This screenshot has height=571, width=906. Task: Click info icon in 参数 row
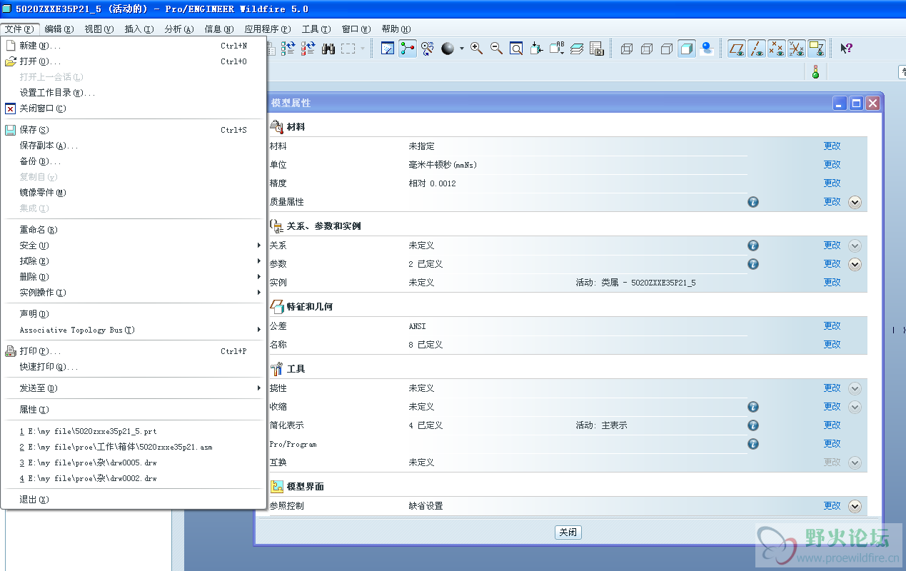pyautogui.click(x=753, y=264)
